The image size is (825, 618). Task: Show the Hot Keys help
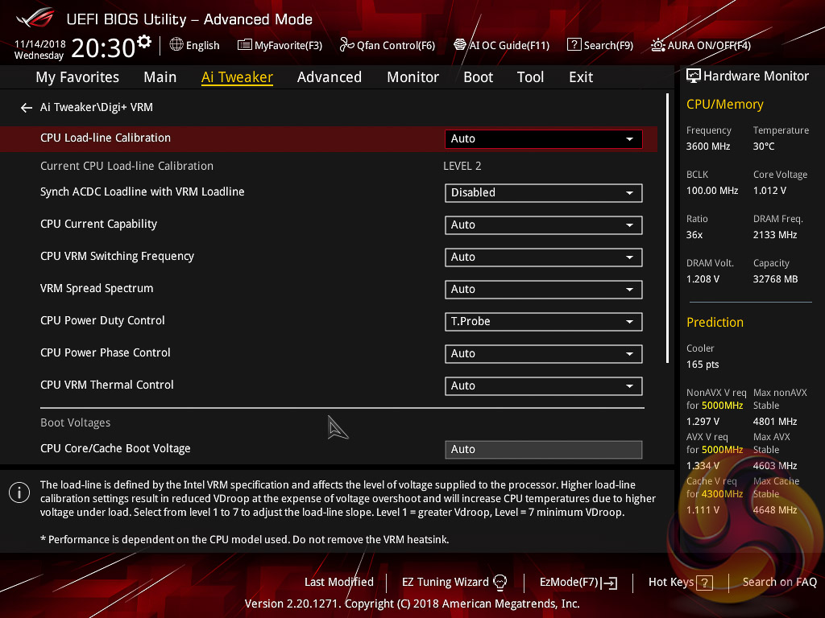[681, 582]
